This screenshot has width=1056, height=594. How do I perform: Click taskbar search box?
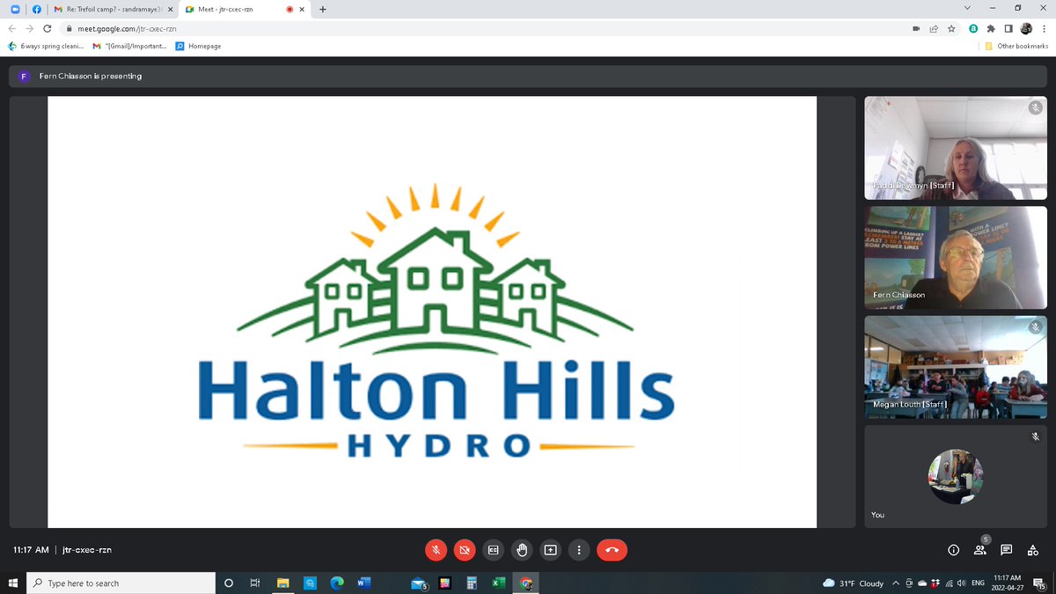(x=120, y=583)
